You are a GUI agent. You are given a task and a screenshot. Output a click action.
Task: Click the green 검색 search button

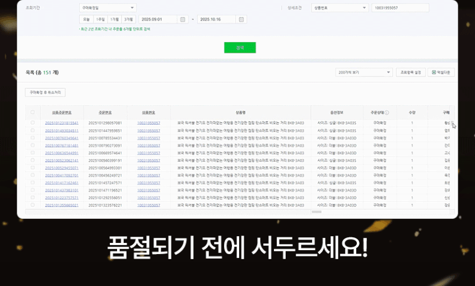240,48
